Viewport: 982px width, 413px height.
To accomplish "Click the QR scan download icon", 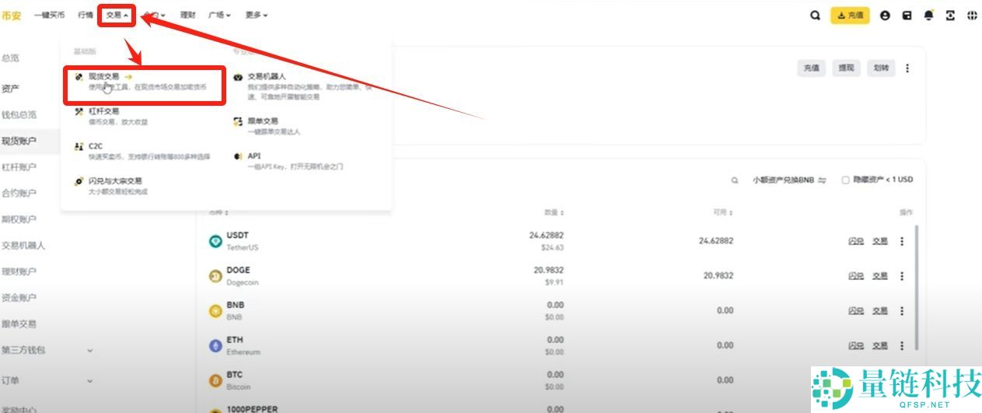I will (950, 15).
